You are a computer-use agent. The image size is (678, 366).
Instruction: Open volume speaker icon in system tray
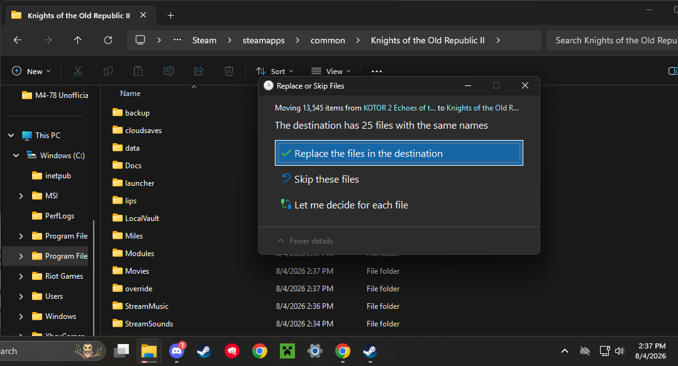(x=620, y=351)
